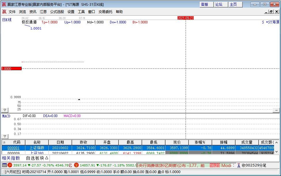Open the 工具 menu
Screen dimensions: 281x176
tap(81, 12)
